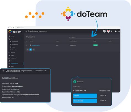Click the Customers people icon in sidebar
Viewport: 131px width, 112px height.
pos(9,58)
